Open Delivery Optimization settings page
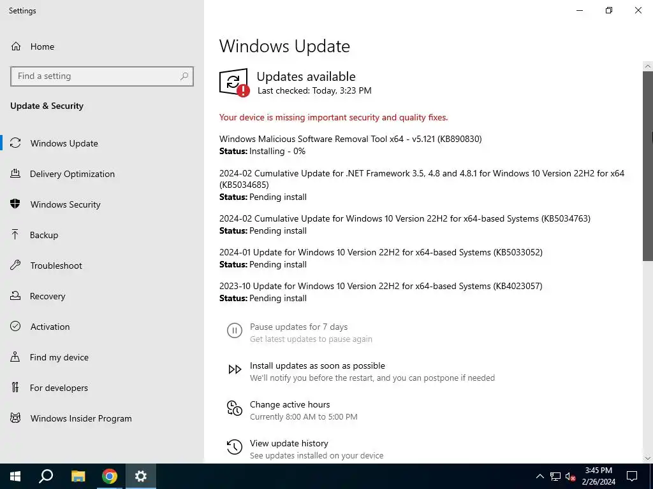The width and height of the screenshot is (653, 489). (102, 174)
